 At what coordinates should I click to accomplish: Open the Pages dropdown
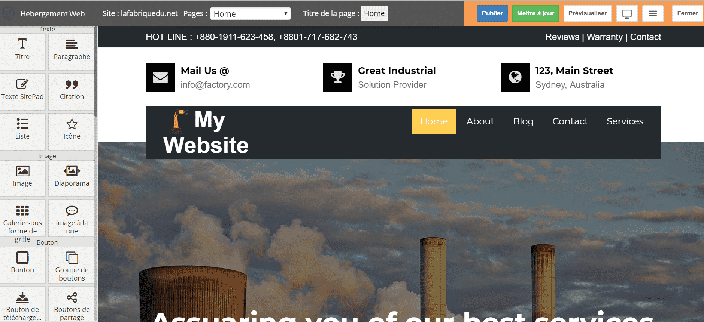click(250, 14)
